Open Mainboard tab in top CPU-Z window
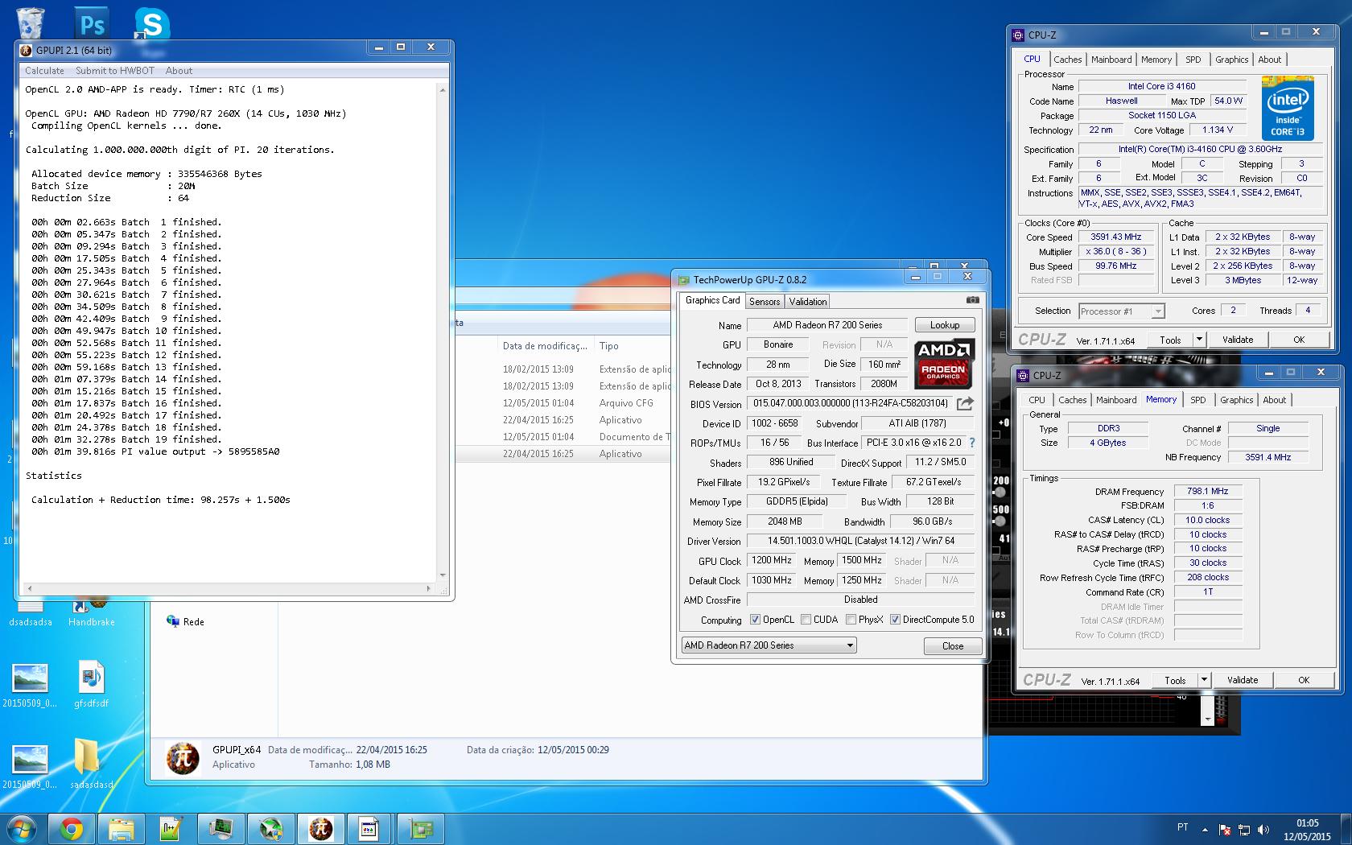 pos(1111,60)
